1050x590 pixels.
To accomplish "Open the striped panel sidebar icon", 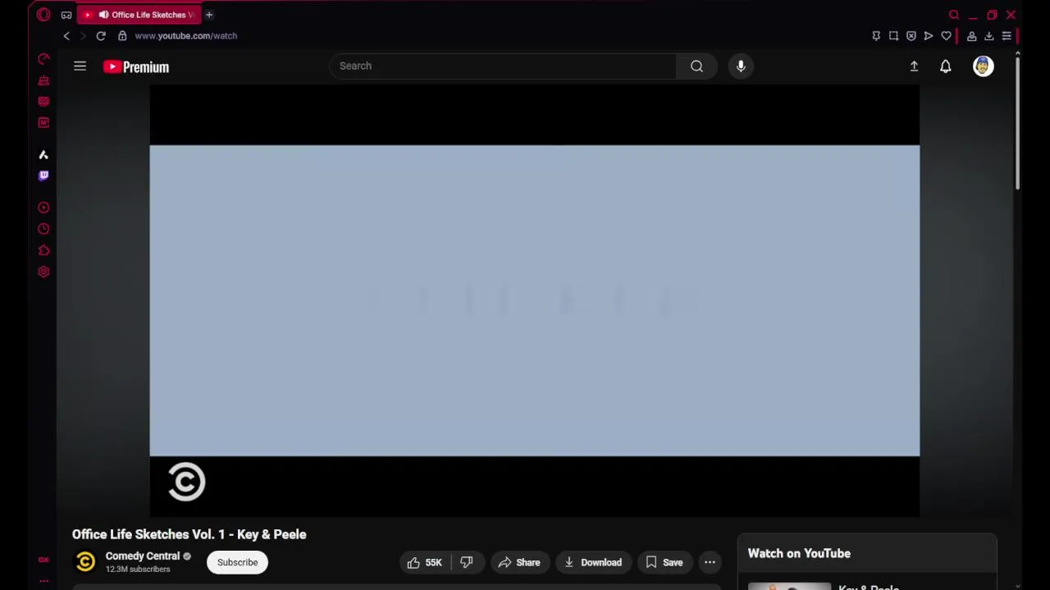I will [43, 102].
